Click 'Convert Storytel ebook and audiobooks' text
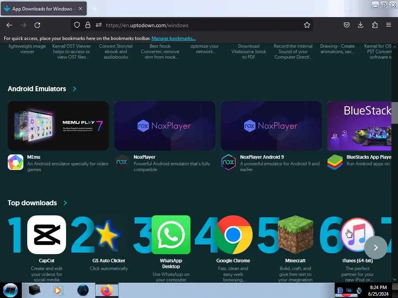398x298 pixels. 116,52
